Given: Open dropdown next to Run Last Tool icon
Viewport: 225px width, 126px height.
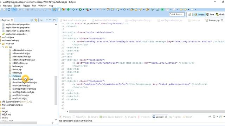Looking at the screenshot, I should coord(90,9).
